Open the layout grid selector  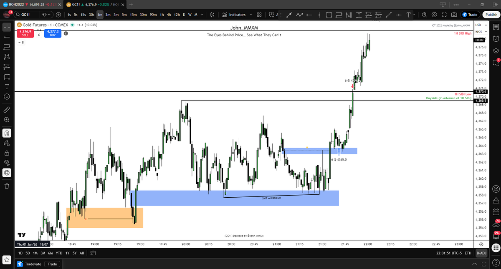point(259,15)
